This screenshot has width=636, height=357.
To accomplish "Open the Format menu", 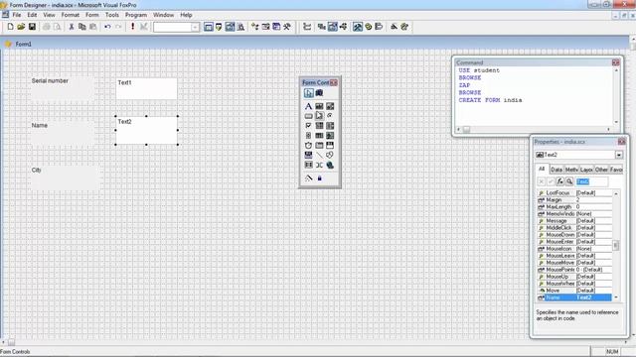I will [x=71, y=15].
